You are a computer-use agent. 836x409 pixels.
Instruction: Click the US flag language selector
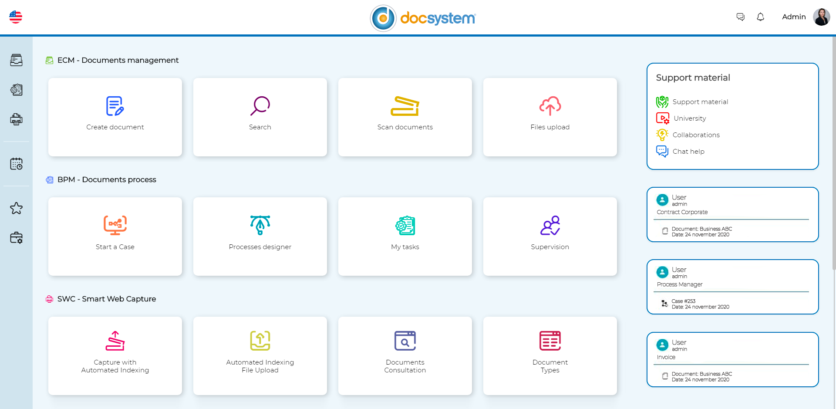pos(16,17)
